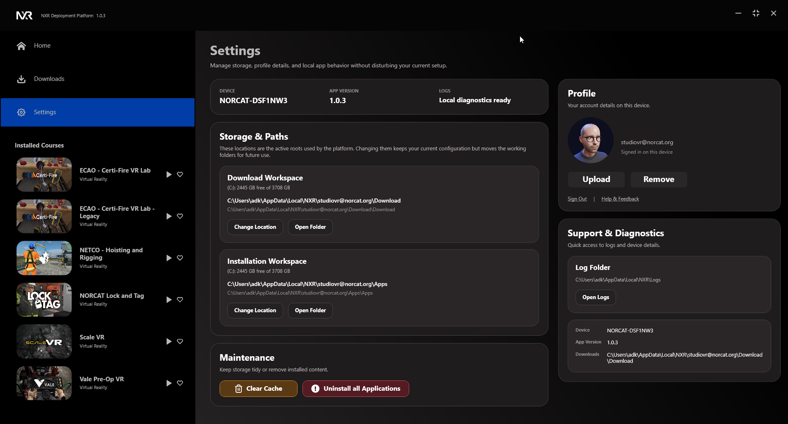Clear Cache using the trash icon button
Viewport: 788px width, 424px height.
click(x=258, y=389)
